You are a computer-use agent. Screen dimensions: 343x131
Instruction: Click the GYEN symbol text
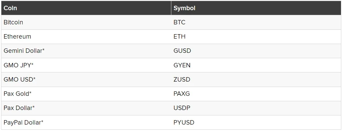pyautogui.click(x=182, y=65)
